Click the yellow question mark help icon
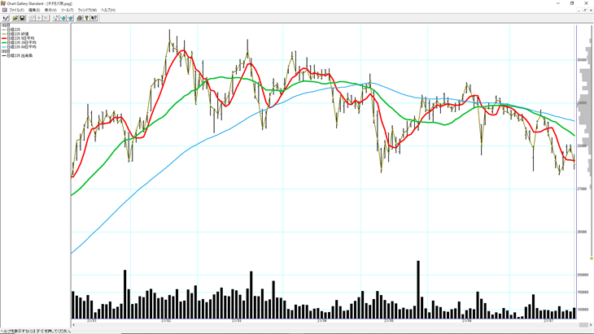Screen dimensions: 594x334 (87, 18)
